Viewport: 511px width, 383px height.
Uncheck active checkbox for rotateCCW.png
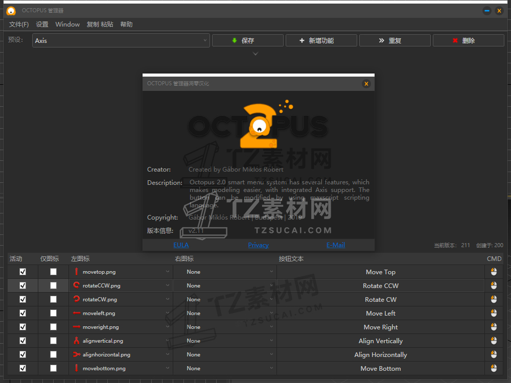click(23, 285)
